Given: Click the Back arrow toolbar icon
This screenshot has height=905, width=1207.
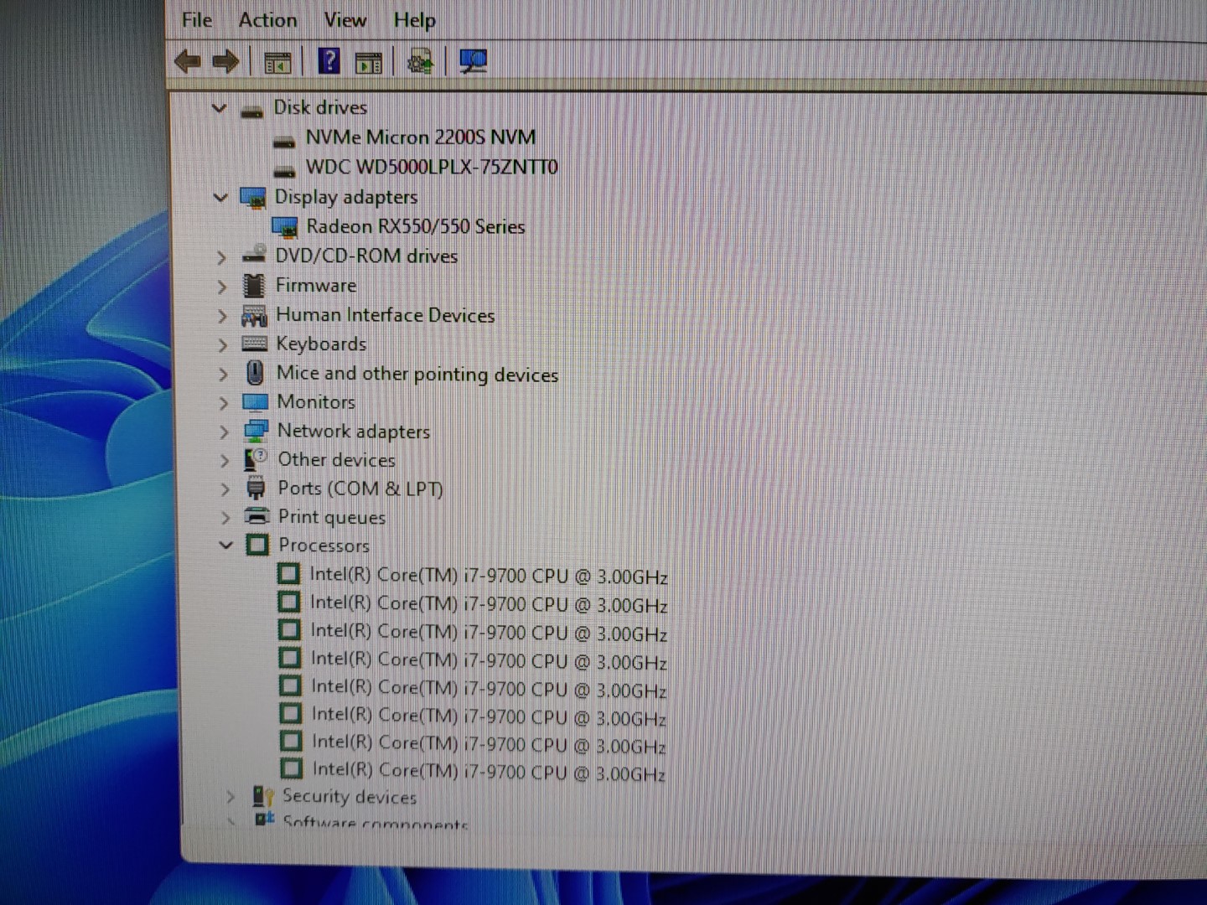Looking at the screenshot, I should point(187,61).
